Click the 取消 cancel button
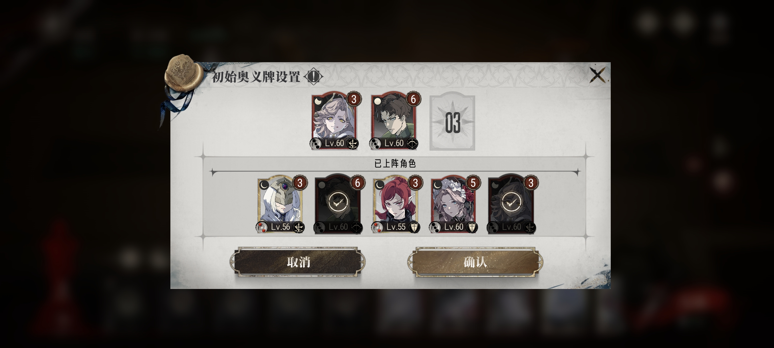Viewport: 774px width, 348px height. tap(298, 262)
